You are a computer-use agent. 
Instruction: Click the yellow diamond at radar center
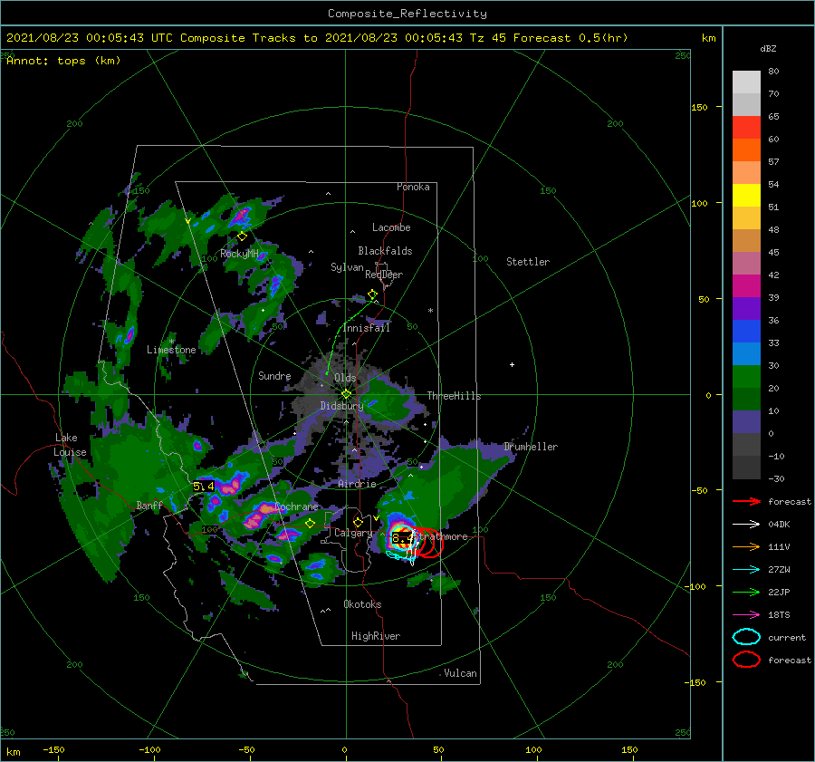tap(346, 394)
